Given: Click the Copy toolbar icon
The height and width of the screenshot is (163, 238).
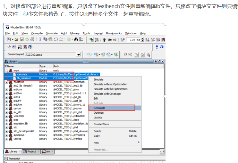Looking at the screenshot, I should pyautogui.click(x=45, y=39).
